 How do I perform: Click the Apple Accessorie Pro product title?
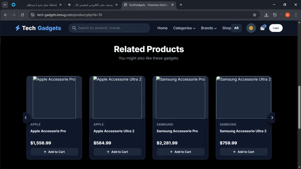point(48,131)
